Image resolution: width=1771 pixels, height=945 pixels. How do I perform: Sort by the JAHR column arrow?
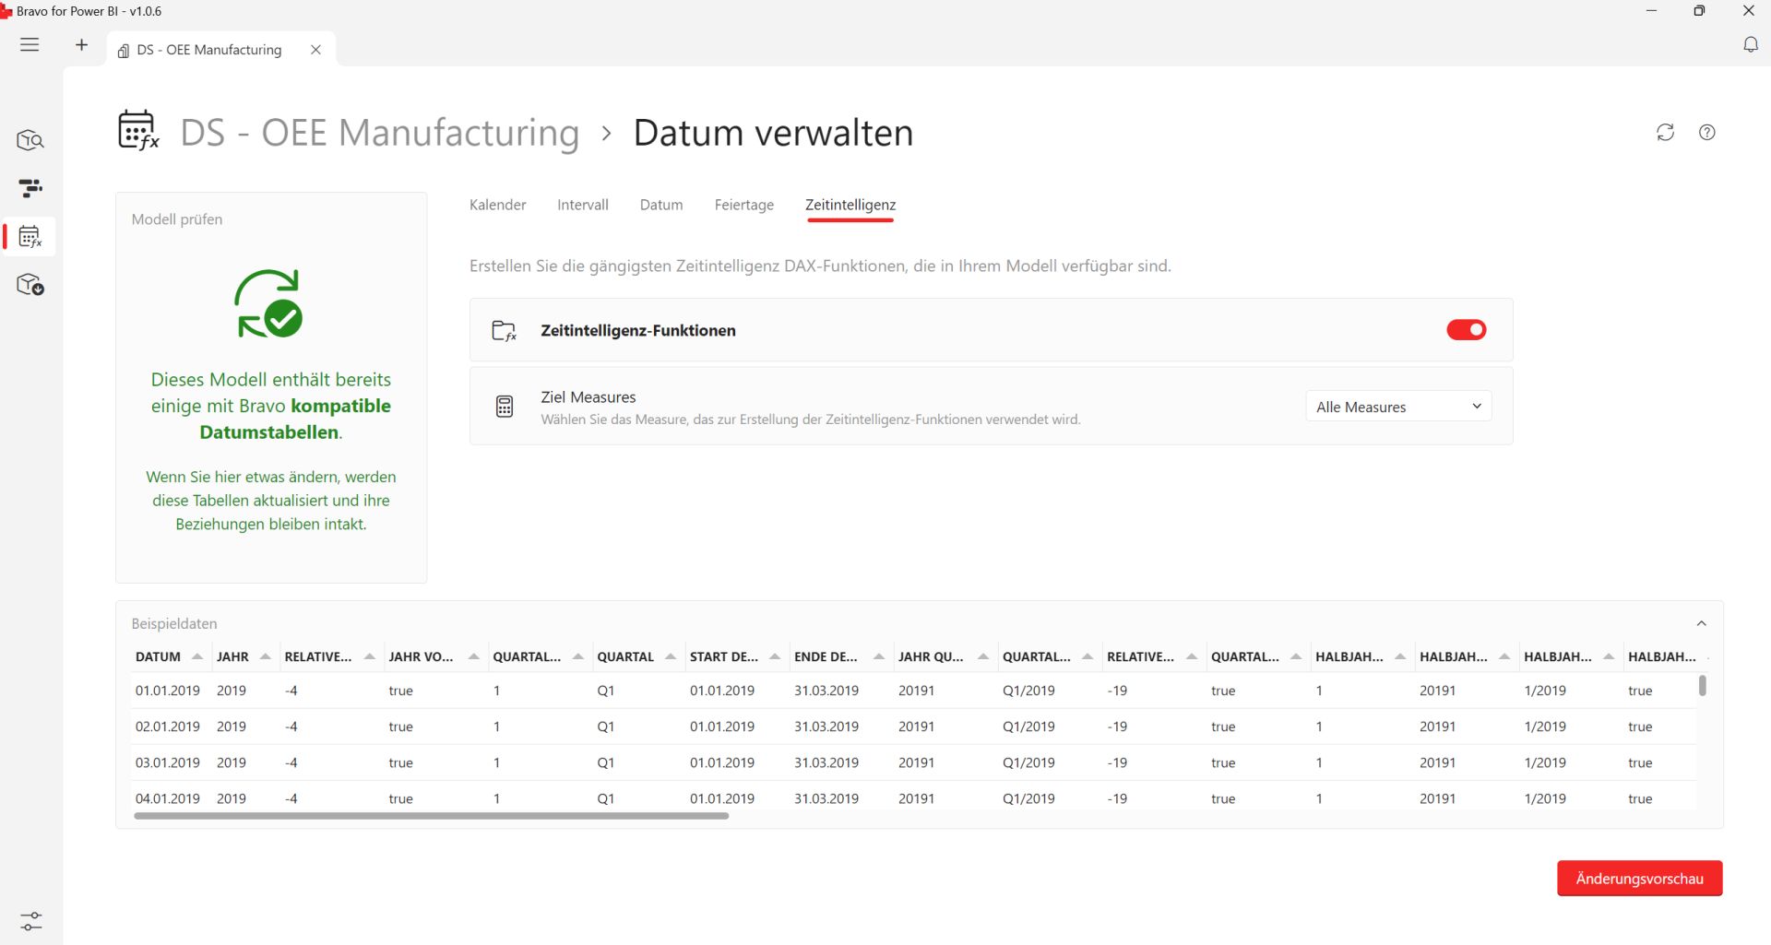(x=266, y=656)
